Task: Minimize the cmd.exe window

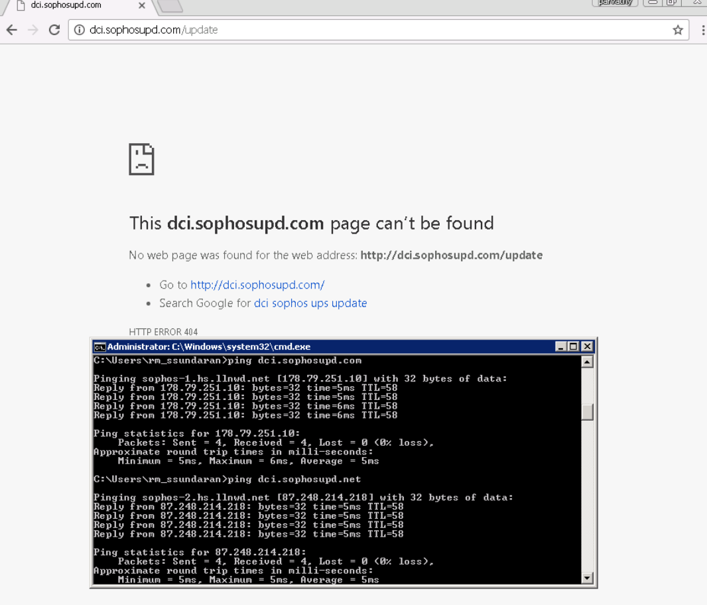Action: 560,346
